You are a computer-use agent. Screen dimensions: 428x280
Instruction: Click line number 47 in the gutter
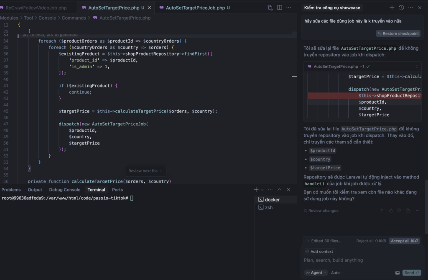coord(6,124)
